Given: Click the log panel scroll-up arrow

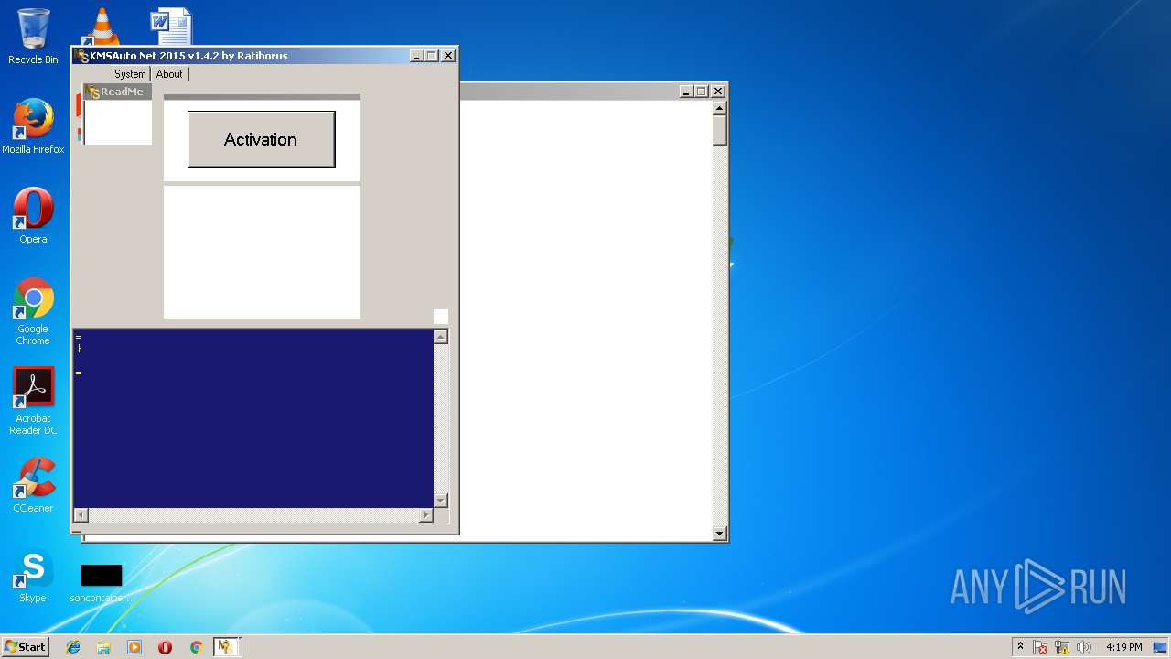Looking at the screenshot, I should pos(441,337).
